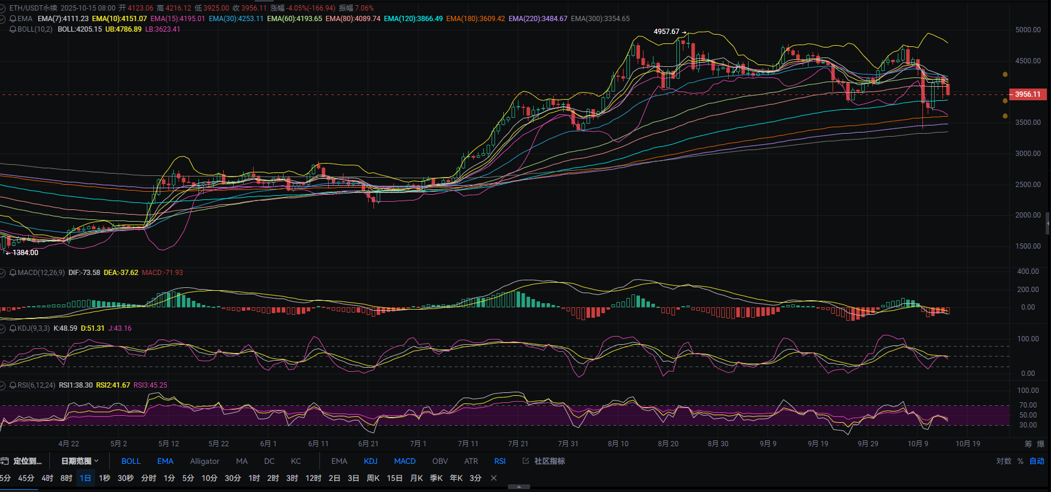Screen dimensions: 1051x492
Task: Click the 3956.11 current price label
Action: coord(1028,94)
